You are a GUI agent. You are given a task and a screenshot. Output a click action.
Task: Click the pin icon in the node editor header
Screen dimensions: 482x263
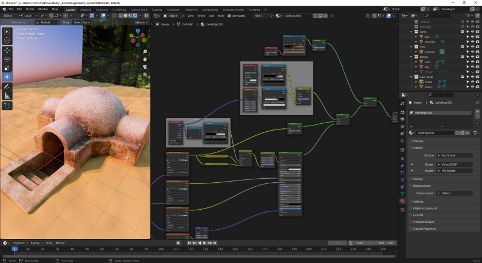332,15
